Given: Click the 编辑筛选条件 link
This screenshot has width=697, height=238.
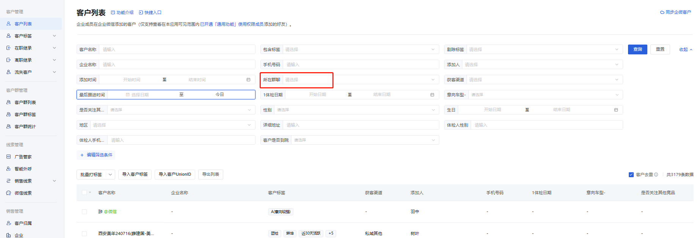Looking at the screenshot, I should click(x=100, y=155).
